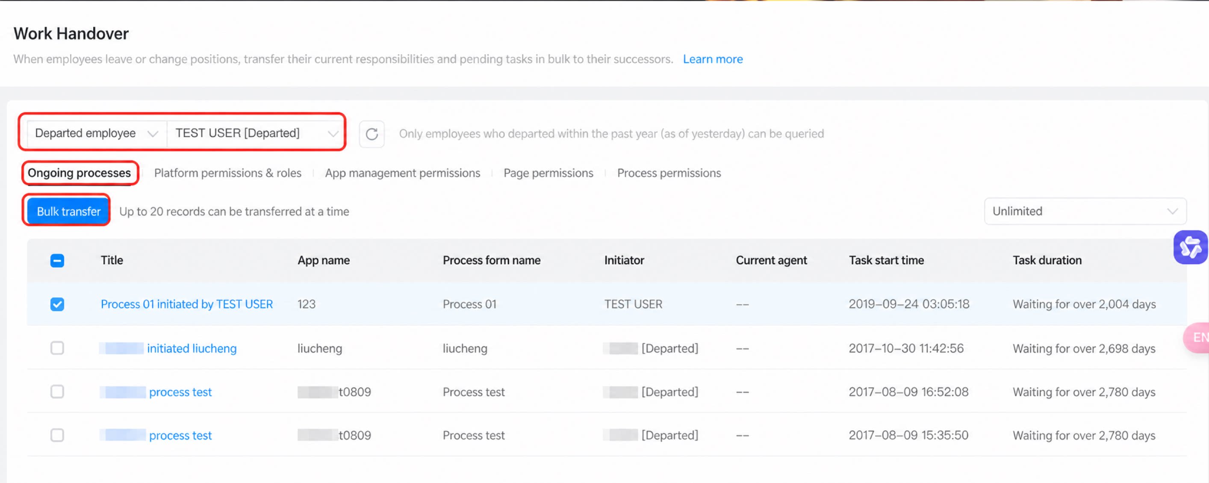This screenshot has width=1209, height=483.
Task: Click the refresh icon next to employee selector
Action: click(372, 134)
